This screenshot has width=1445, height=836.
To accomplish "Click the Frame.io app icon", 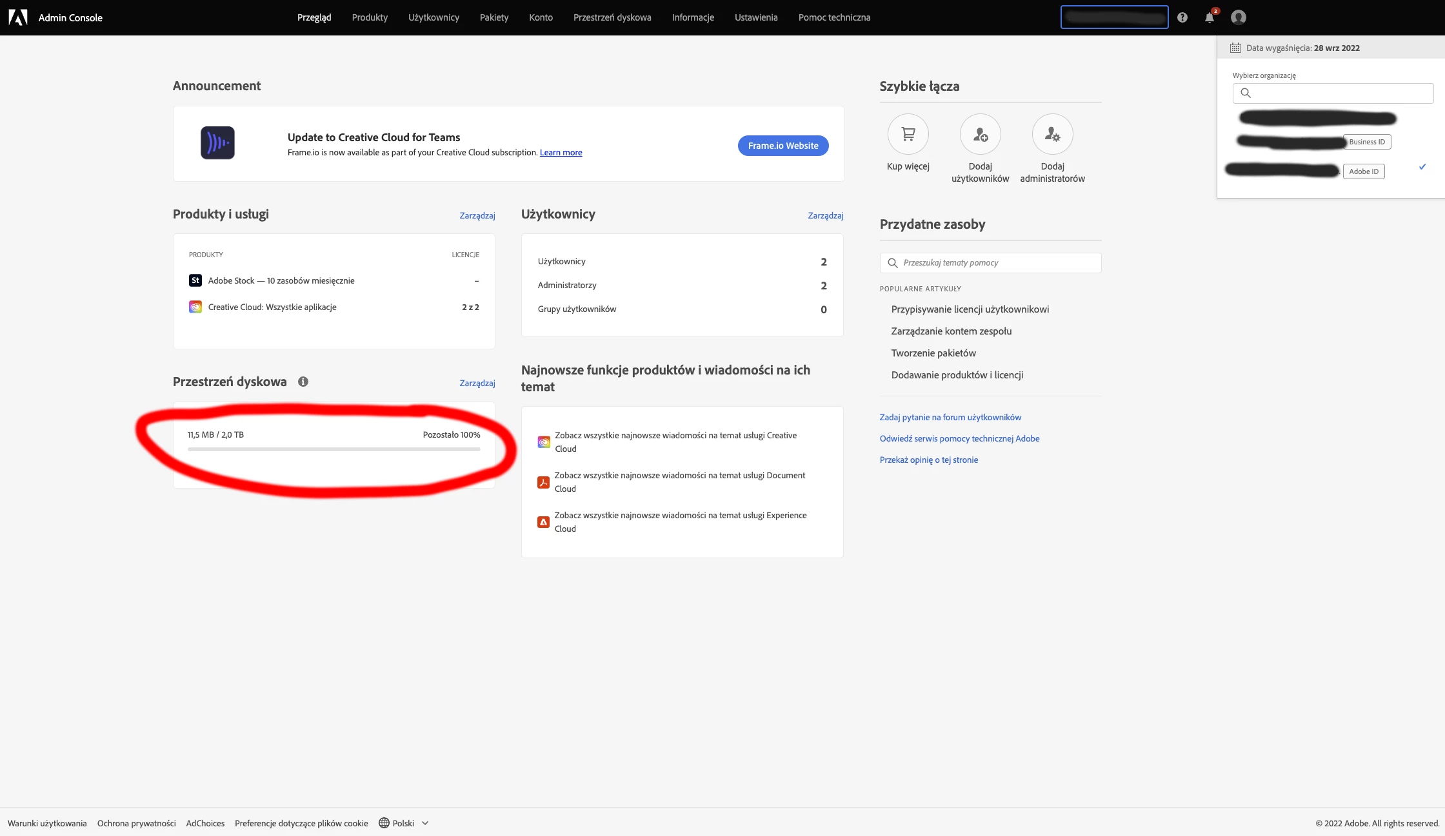I will tap(217, 143).
